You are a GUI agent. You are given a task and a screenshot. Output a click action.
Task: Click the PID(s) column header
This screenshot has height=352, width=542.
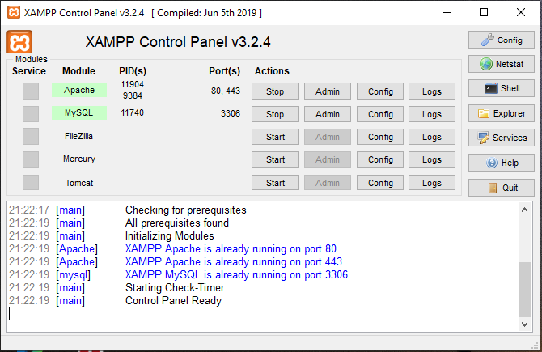[x=133, y=71]
